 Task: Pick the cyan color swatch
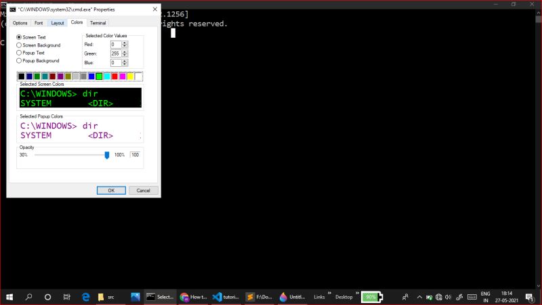pyautogui.click(x=107, y=76)
